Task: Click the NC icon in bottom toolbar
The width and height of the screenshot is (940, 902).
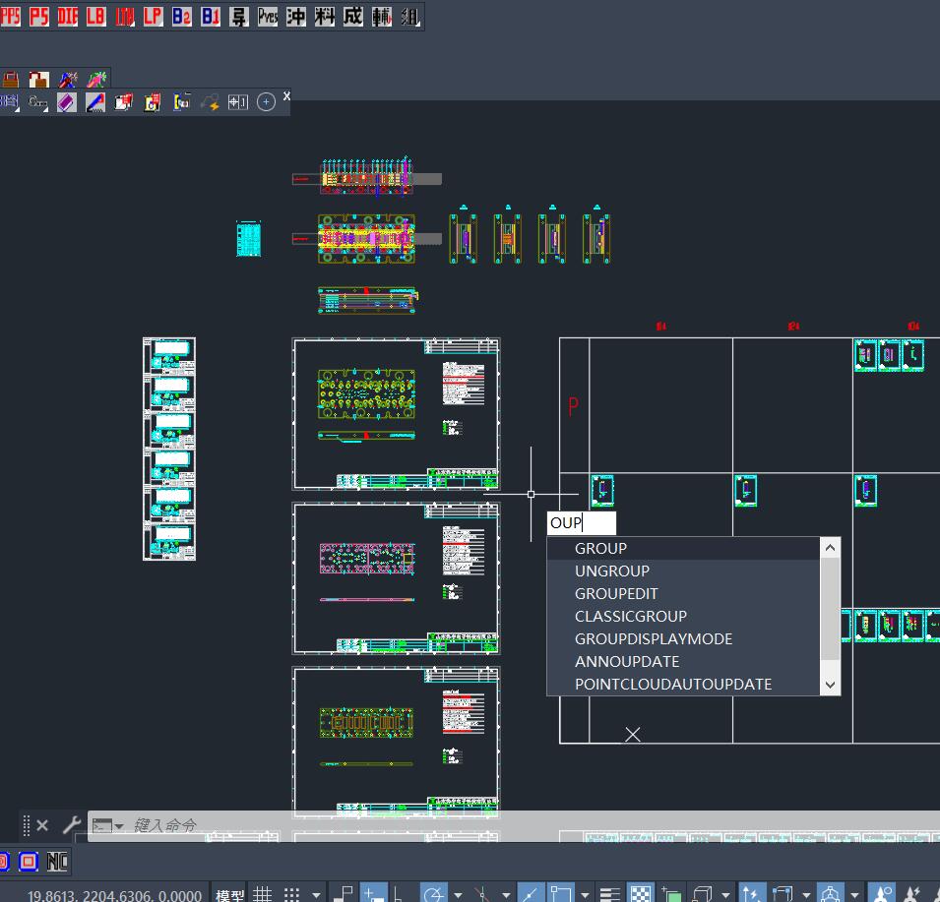Action: click(x=57, y=862)
